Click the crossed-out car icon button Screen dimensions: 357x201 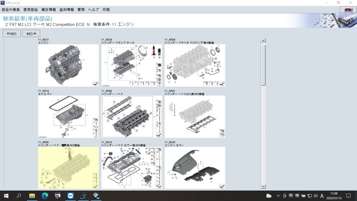coord(348,10)
